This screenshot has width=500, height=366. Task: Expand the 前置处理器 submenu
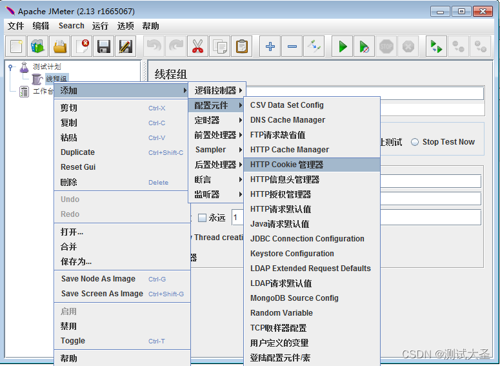pos(217,135)
